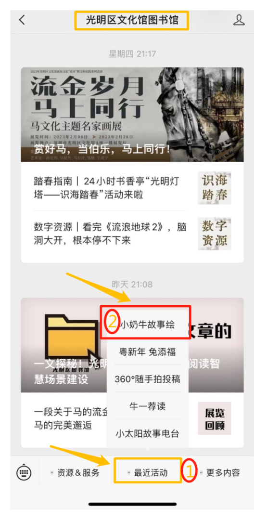Select 粤新年 兔添福 menu item

point(148,351)
